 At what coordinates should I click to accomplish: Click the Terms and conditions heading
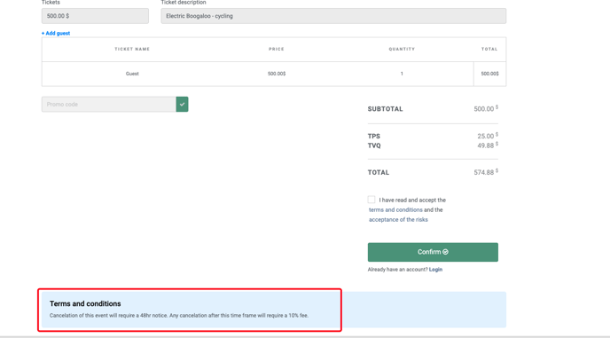85,303
